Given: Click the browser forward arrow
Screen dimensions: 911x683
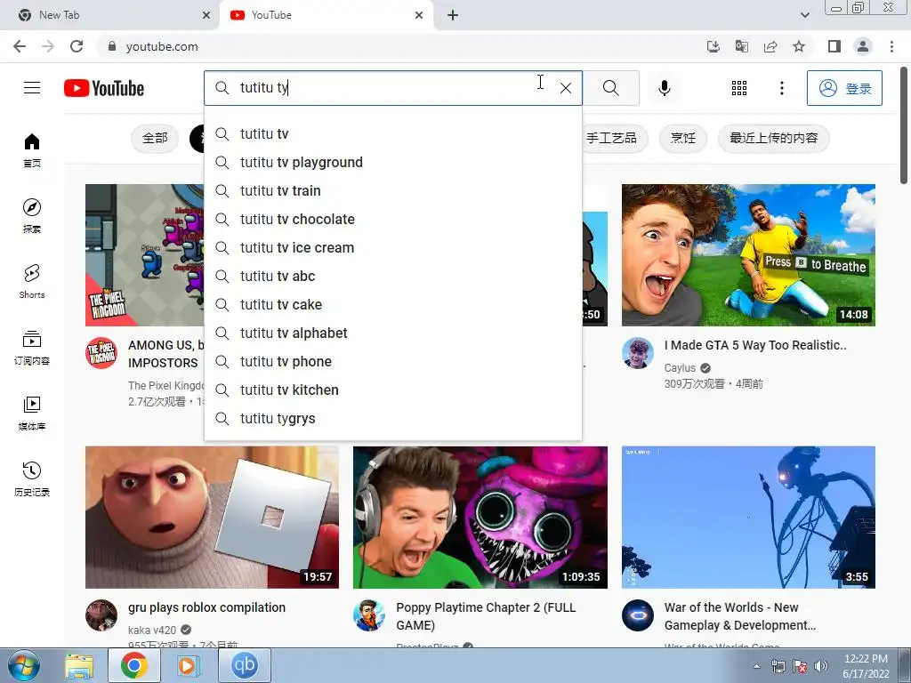Looking at the screenshot, I should (x=48, y=46).
